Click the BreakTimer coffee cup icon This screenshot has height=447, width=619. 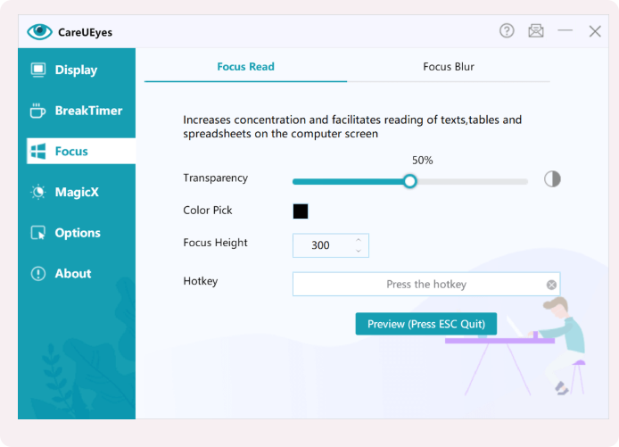coord(38,111)
